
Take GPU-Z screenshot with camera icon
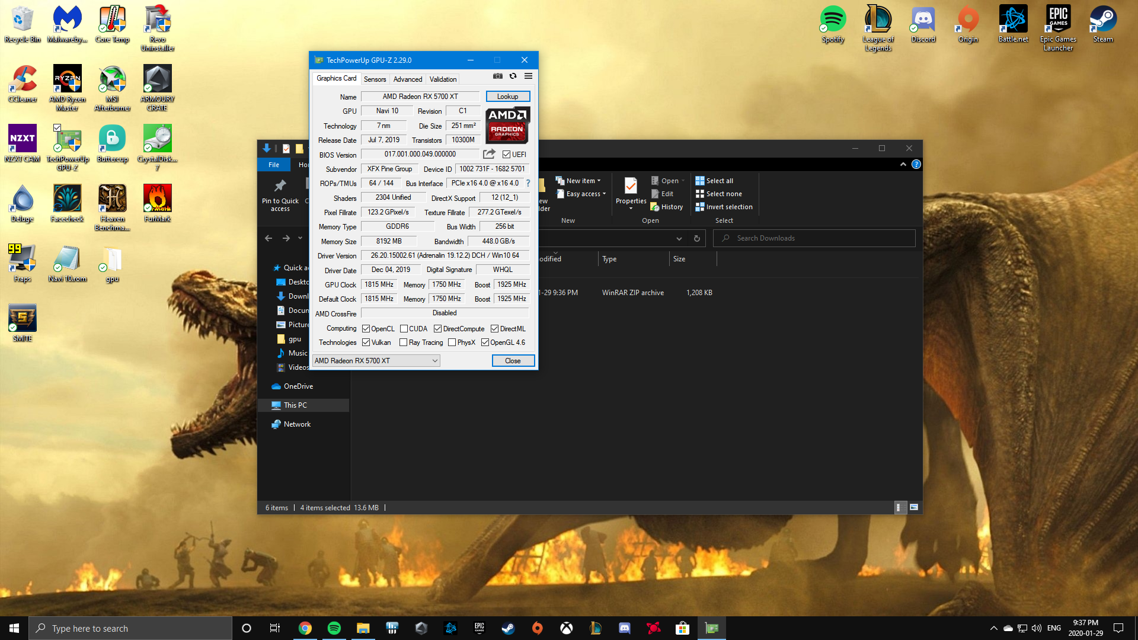pyautogui.click(x=498, y=76)
